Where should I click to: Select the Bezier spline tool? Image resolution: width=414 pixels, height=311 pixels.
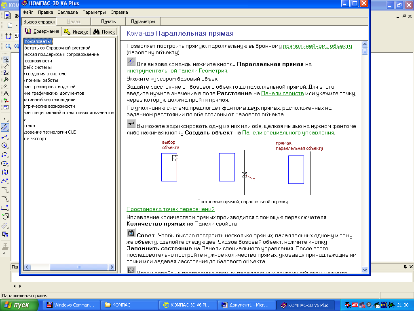(x=5, y=181)
